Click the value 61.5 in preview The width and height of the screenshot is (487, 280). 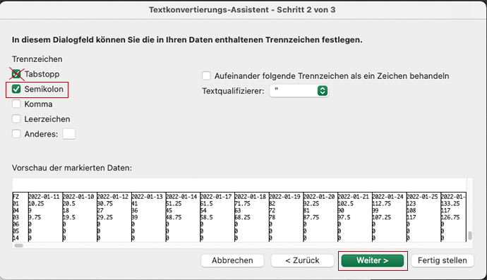(207, 204)
